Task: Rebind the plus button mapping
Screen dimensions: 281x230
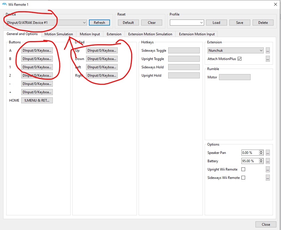Action: tap(37, 92)
